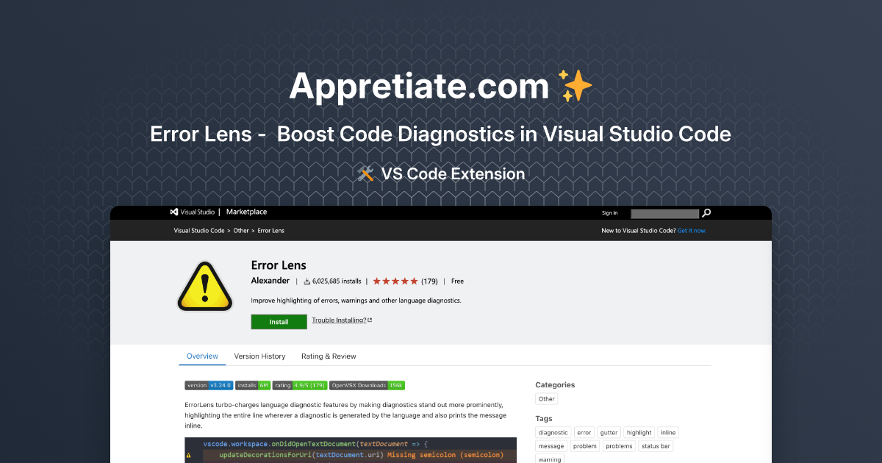Click the five-star rating icons
The height and width of the screenshot is (463, 882).
pyautogui.click(x=395, y=281)
